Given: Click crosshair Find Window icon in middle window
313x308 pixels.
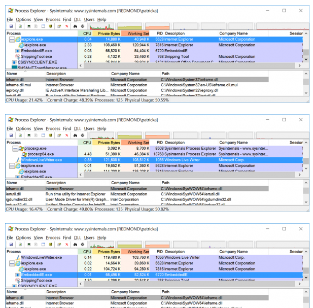Looking at the screenshot, I should pyautogui.click(x=83, y=135).
